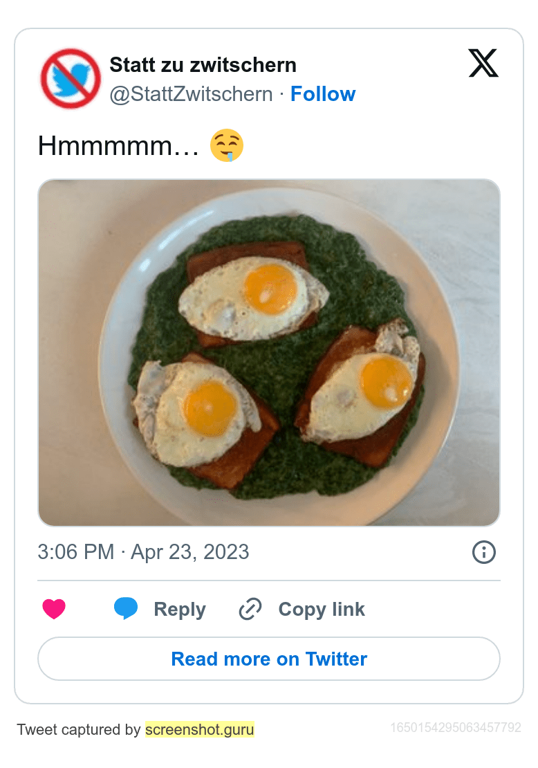The width and height of the screenshot is (538, 768).
Task: Open the tweet info circle icon
Action: point(483,552)
